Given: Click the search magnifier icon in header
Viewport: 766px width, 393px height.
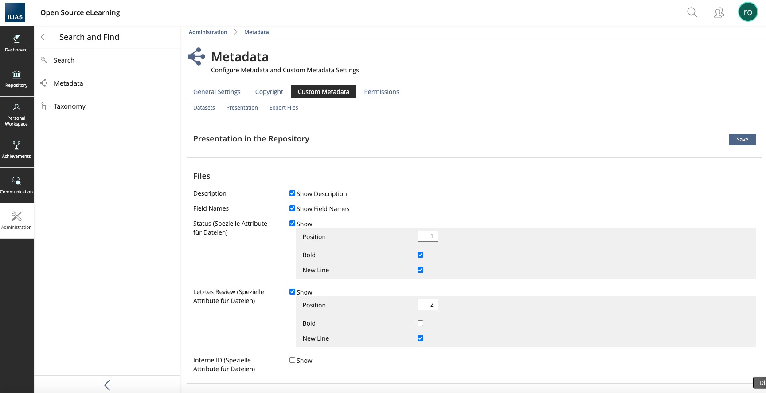Looking at the screenshot, I should tap(692, 12).
